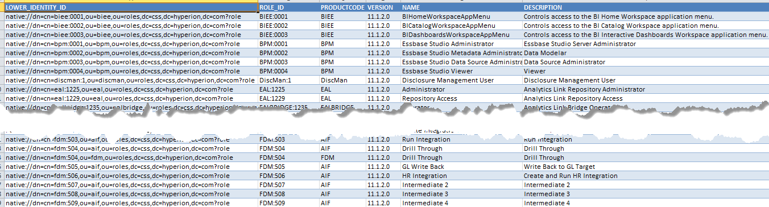Screen dimensions: 769x207
Task: Select the BPM:0004 role ID cell
Action: click(x=288, y=72)
